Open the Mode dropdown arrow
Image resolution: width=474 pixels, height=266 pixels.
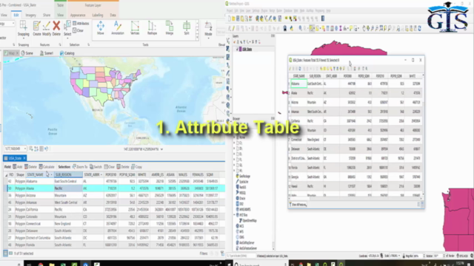(208, 38)
